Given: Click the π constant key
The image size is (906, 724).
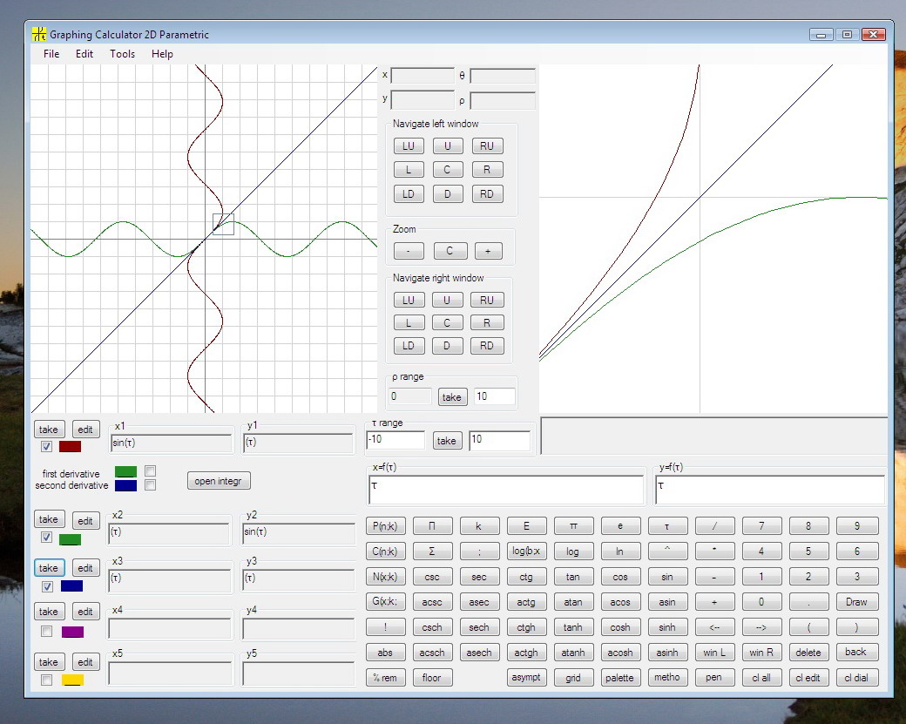Looking at the screenshot, I should pyautogui.click(x=573, y=526).
